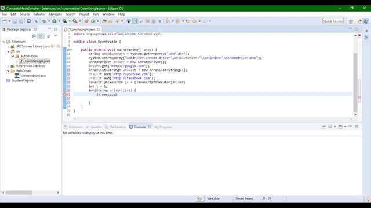Toggle Show Whitespace Characters icon
371x208 pixels.
pyautogui.click(x=160, y=21)
